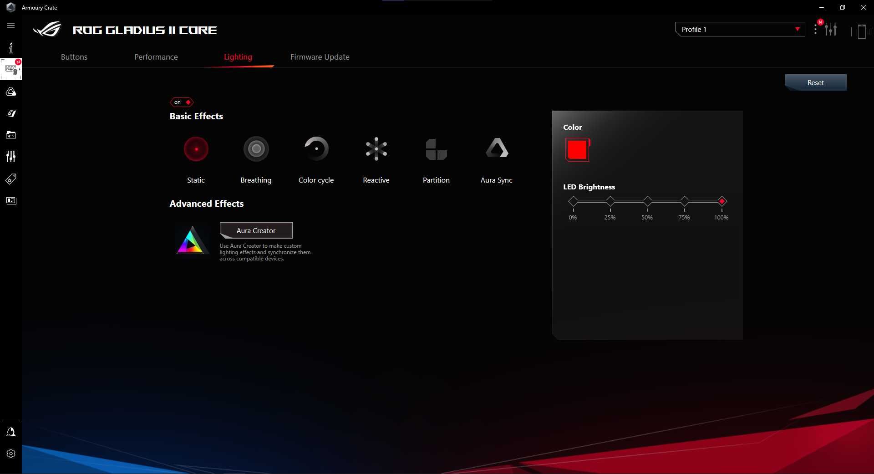874x474 pixels.
Task: Click the Color cycle label text
Action: click(x=316, y=180)
